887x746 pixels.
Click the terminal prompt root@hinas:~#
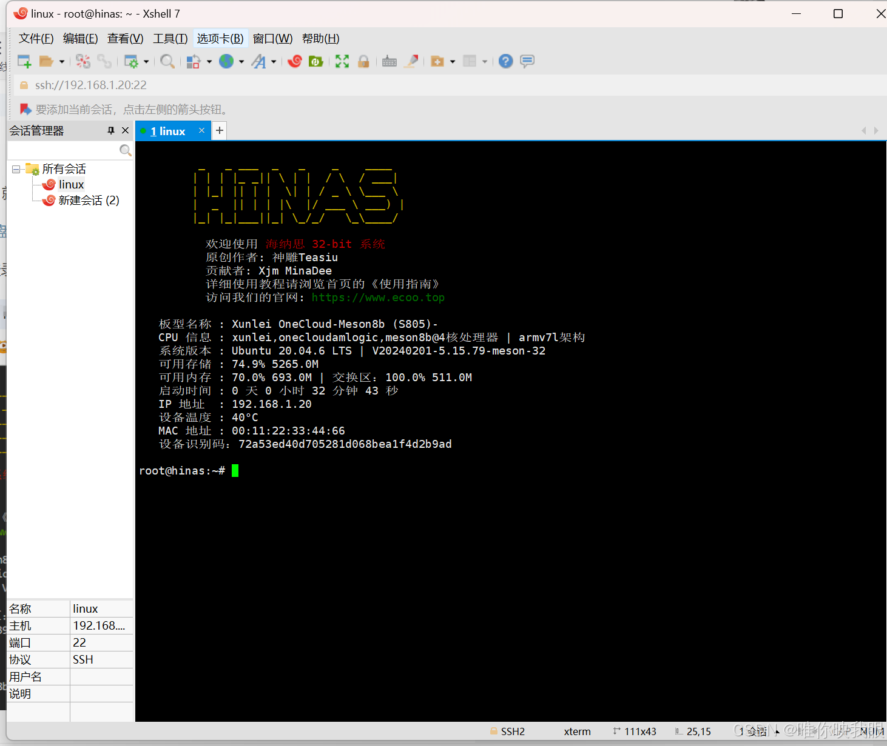pos(182,471)
